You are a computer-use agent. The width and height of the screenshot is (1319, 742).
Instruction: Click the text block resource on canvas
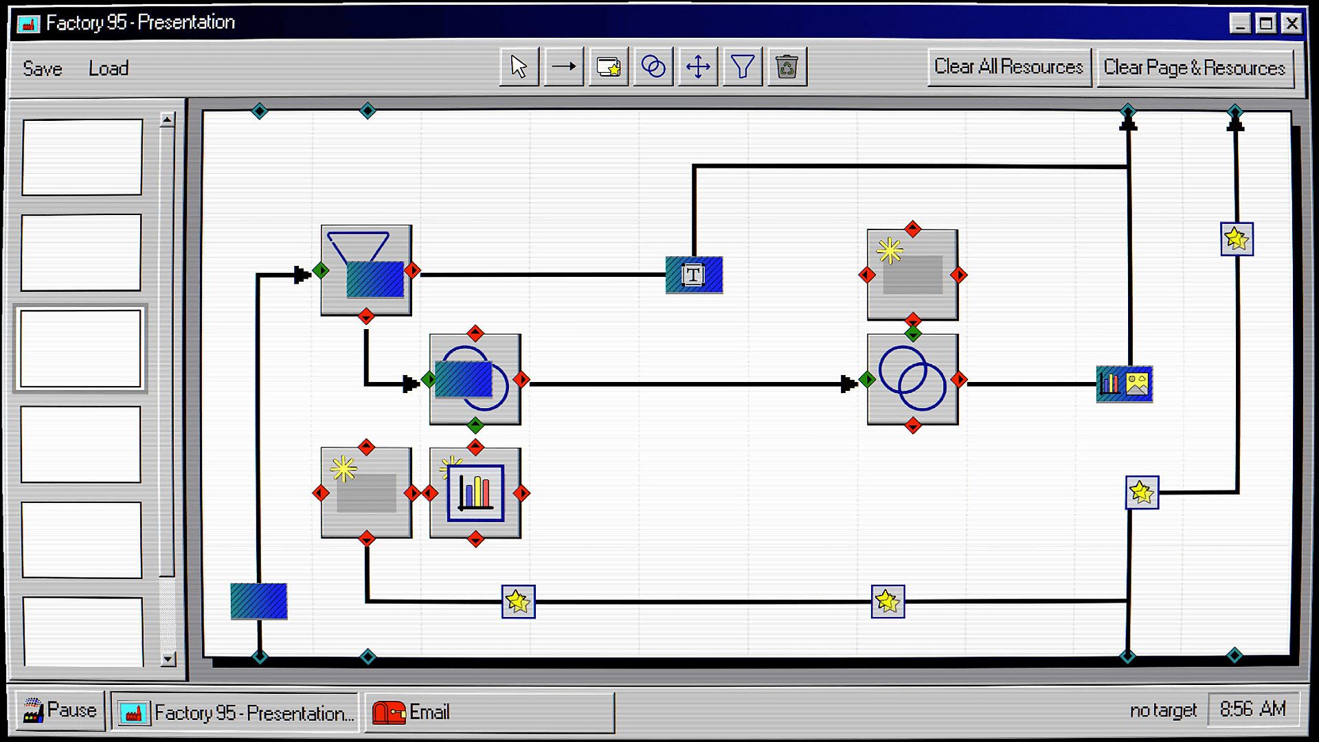point(694,275)
